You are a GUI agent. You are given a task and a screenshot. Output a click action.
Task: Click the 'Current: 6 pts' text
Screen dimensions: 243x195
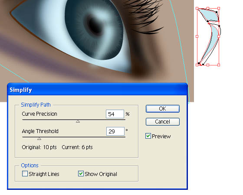tap(77, 147)
